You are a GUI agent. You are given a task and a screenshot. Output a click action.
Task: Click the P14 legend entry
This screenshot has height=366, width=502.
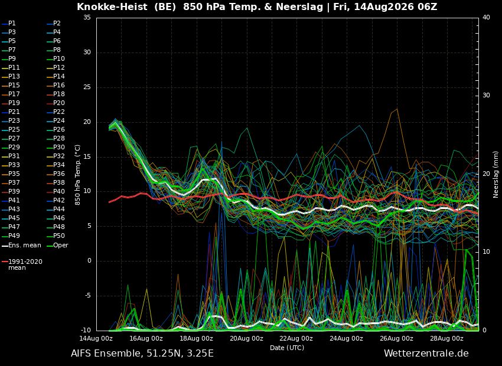(x=56, y=77)
